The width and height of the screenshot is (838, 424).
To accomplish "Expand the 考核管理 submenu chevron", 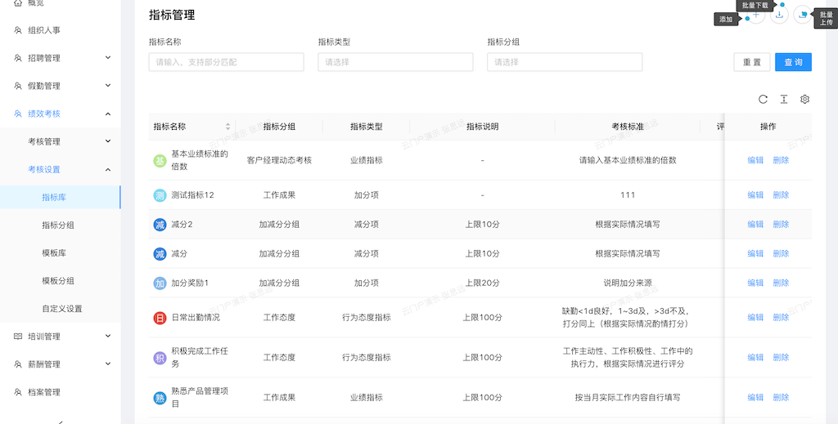I will click(x=108, y=141).
